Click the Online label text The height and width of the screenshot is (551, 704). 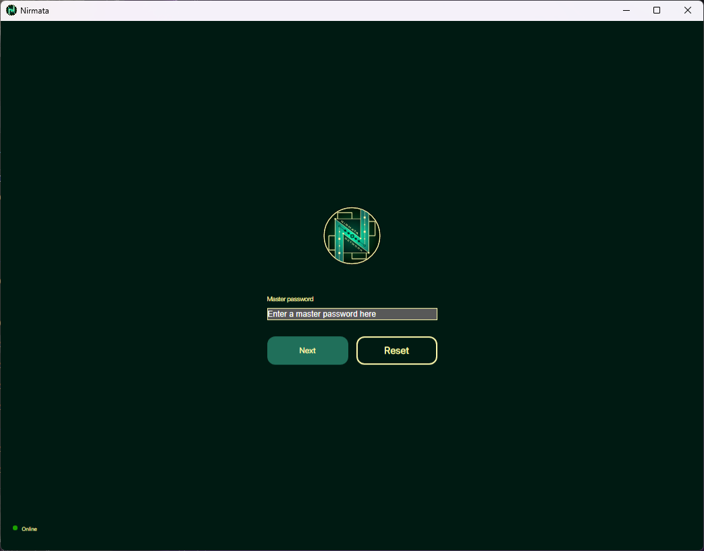tap(28, 529)
